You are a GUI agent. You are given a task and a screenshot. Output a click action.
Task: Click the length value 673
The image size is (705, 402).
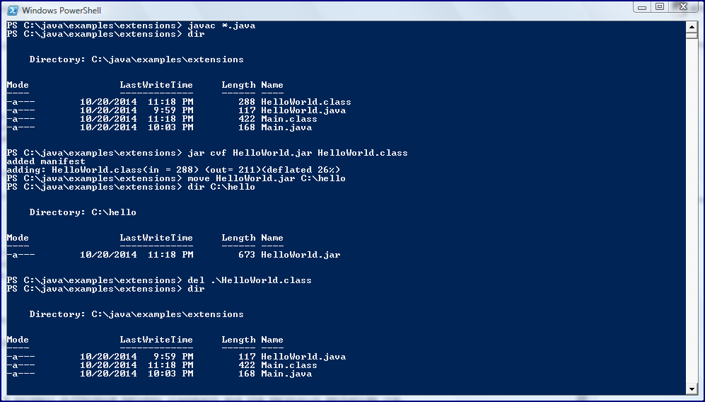tap(247, 255)
